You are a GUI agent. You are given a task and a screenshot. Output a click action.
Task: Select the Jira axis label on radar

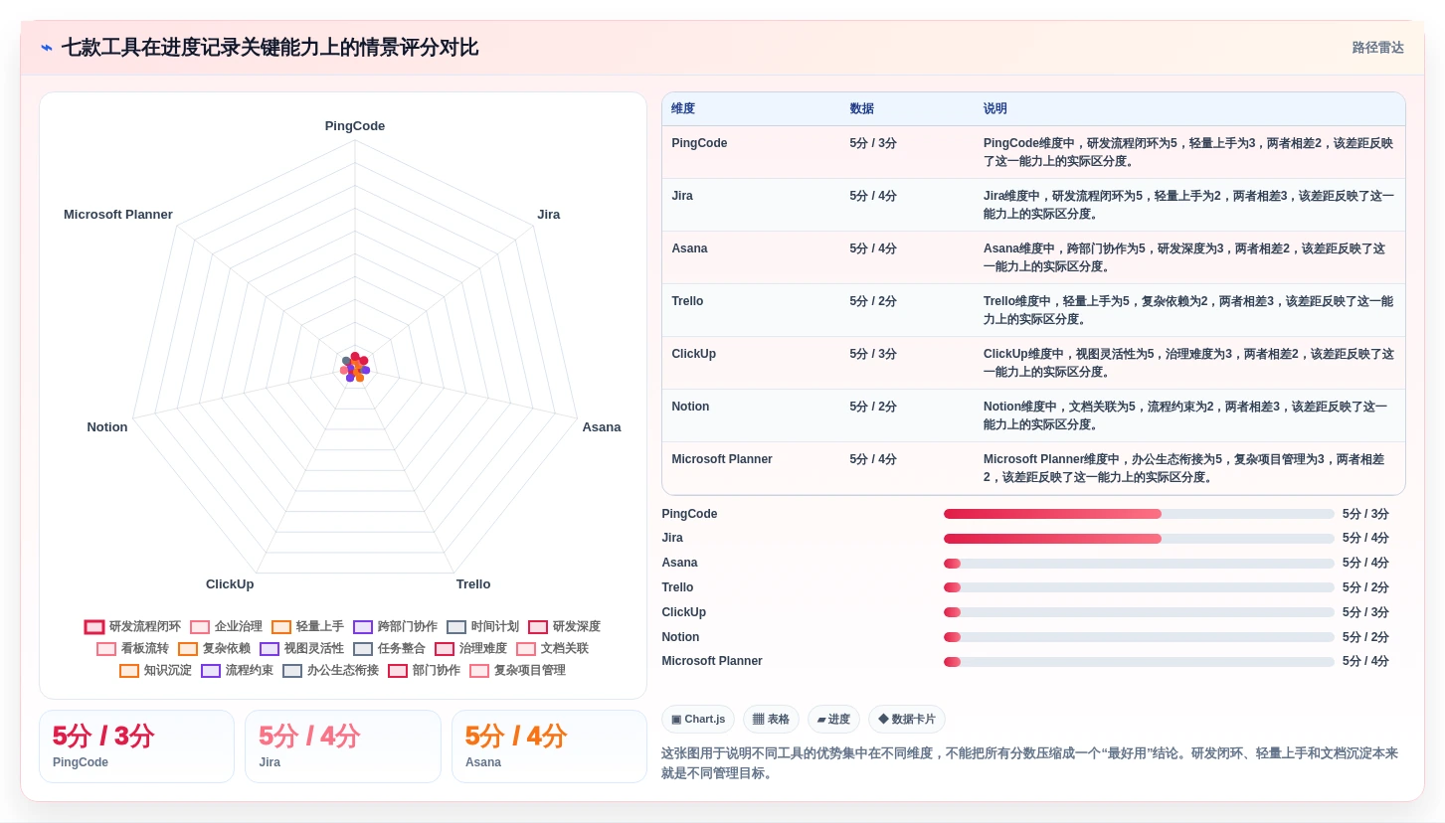pyautogui.click(x=549, y=215)
